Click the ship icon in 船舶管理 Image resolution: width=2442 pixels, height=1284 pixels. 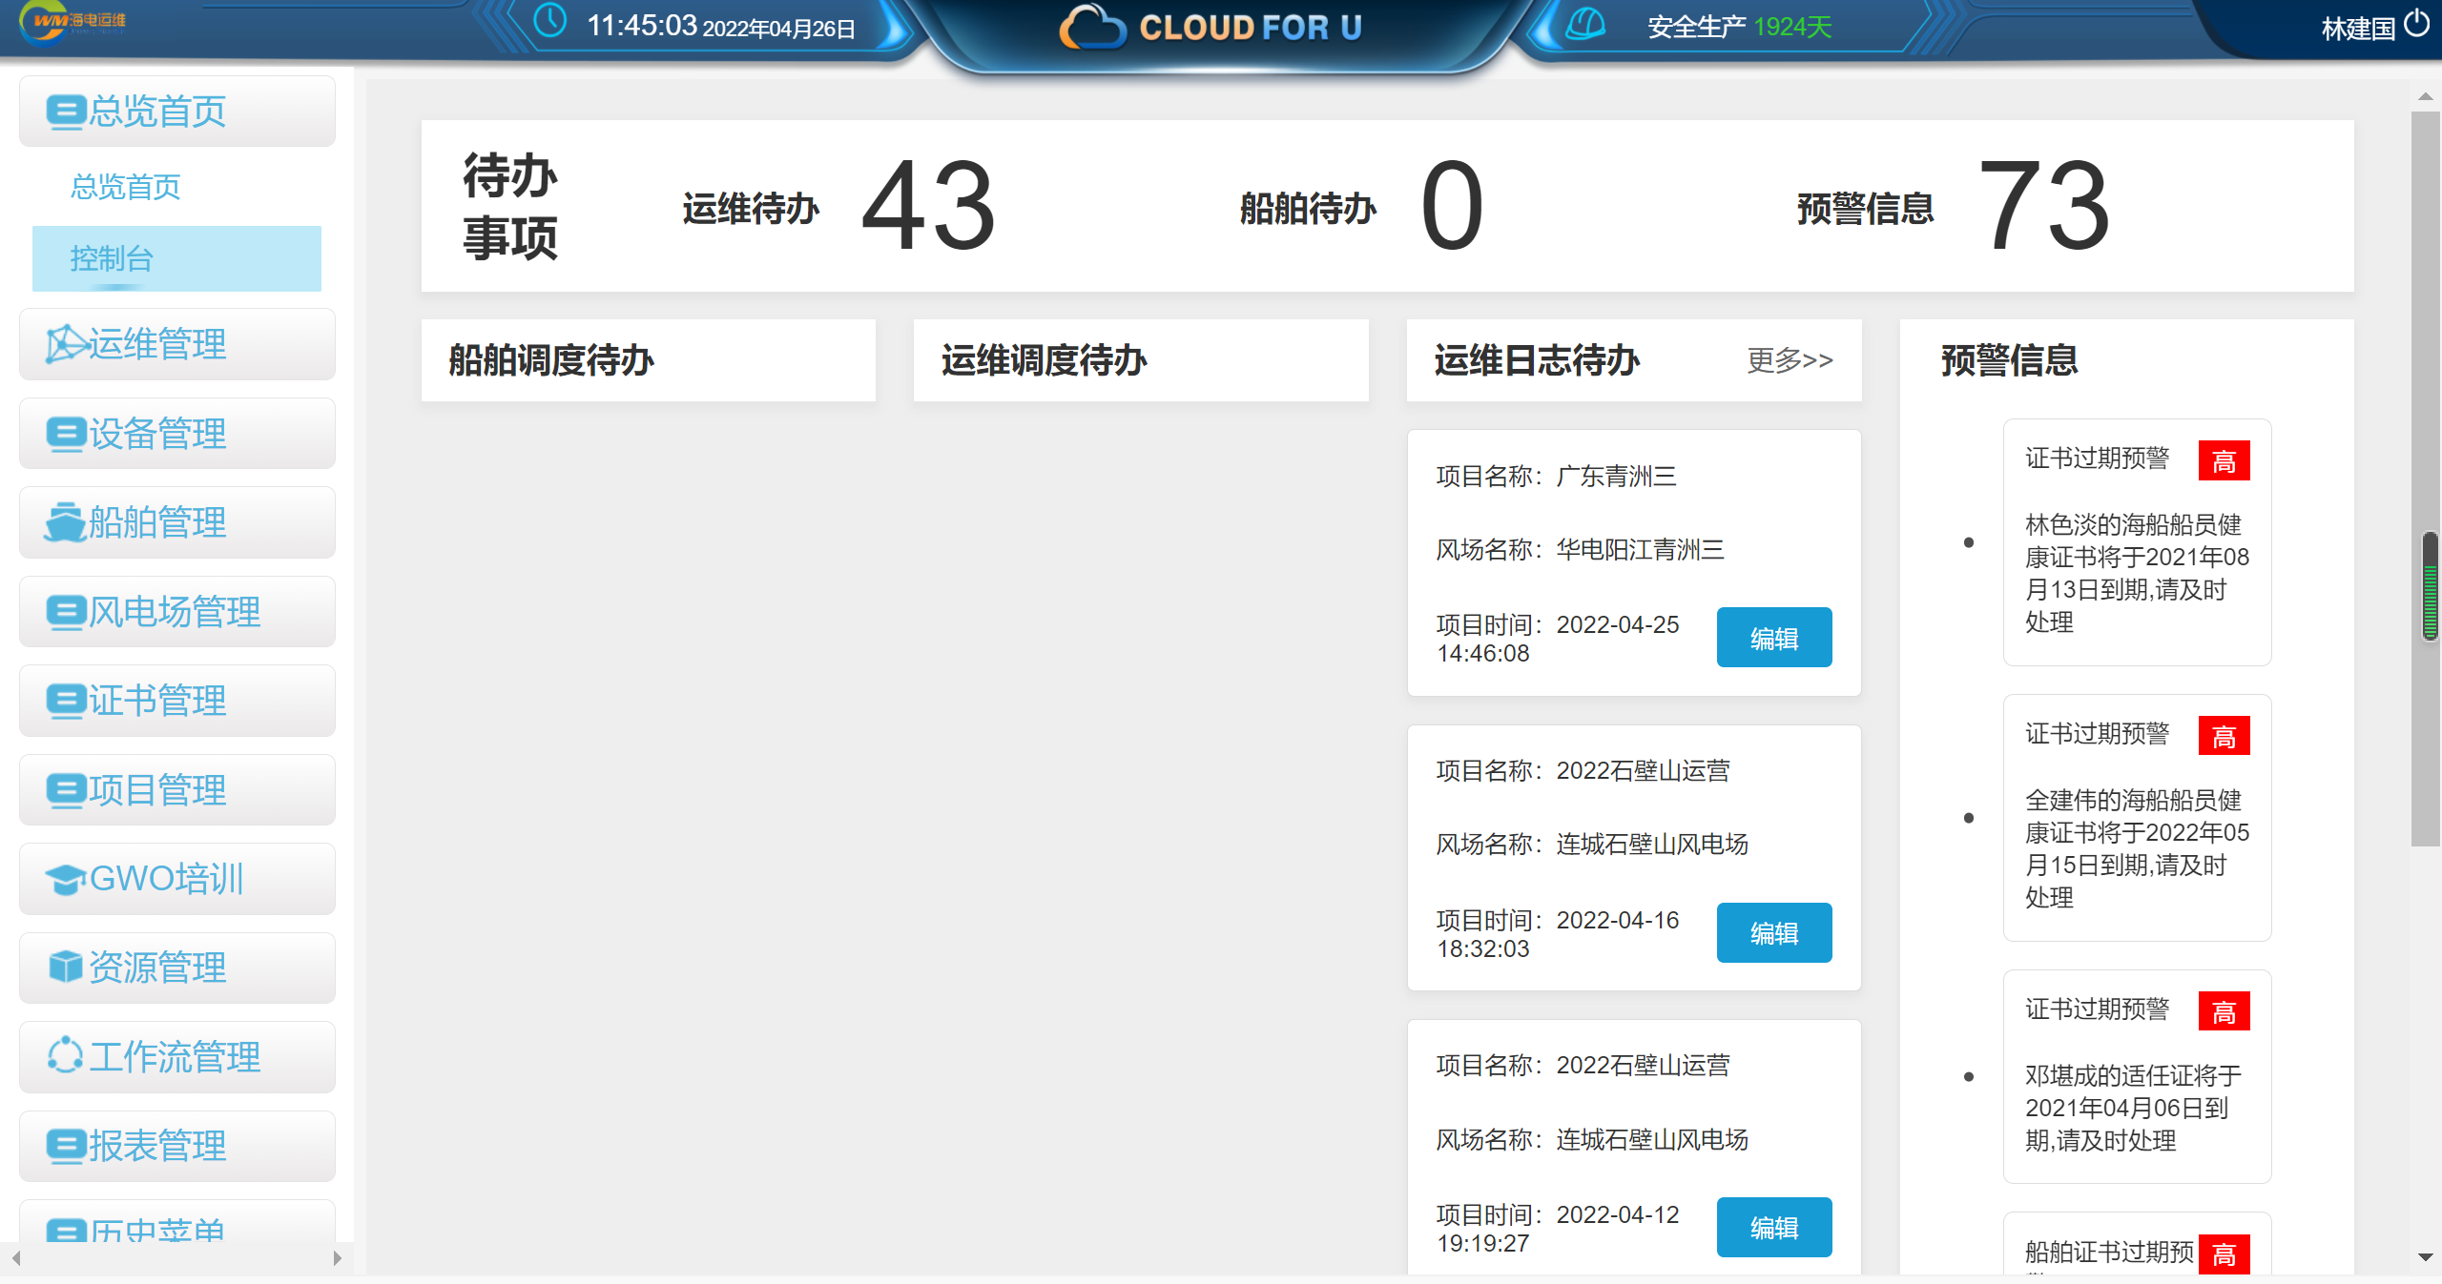65,522
